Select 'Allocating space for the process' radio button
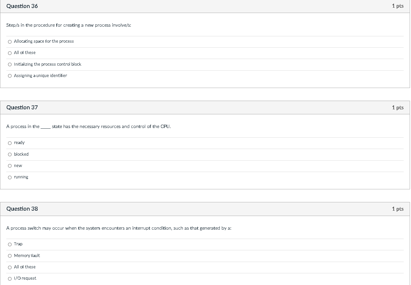This screenshot has width=411, height=285. tap(10, 42)
